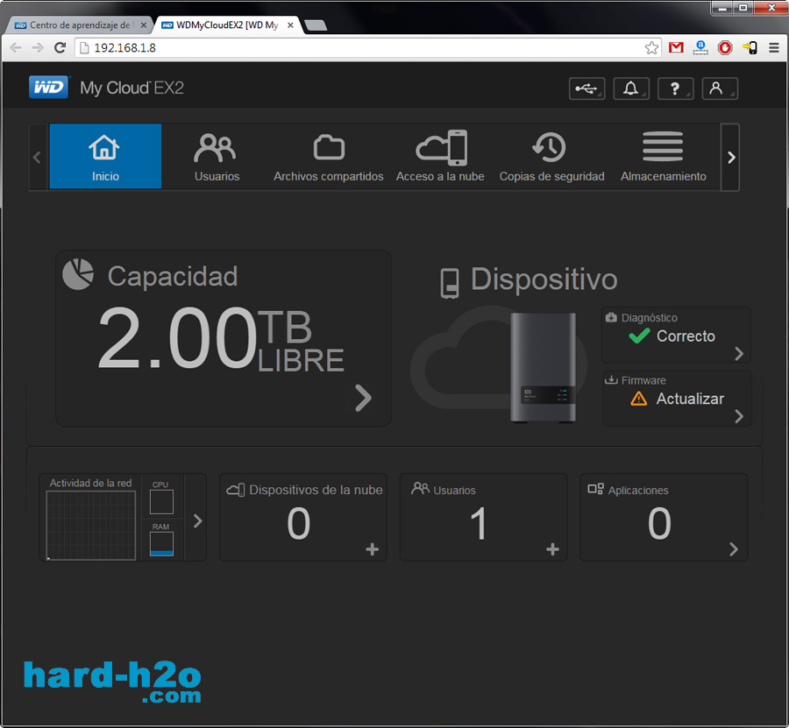Click the green Correcto checkmark icon
This screenshot has width=789, height=728.
639,336
